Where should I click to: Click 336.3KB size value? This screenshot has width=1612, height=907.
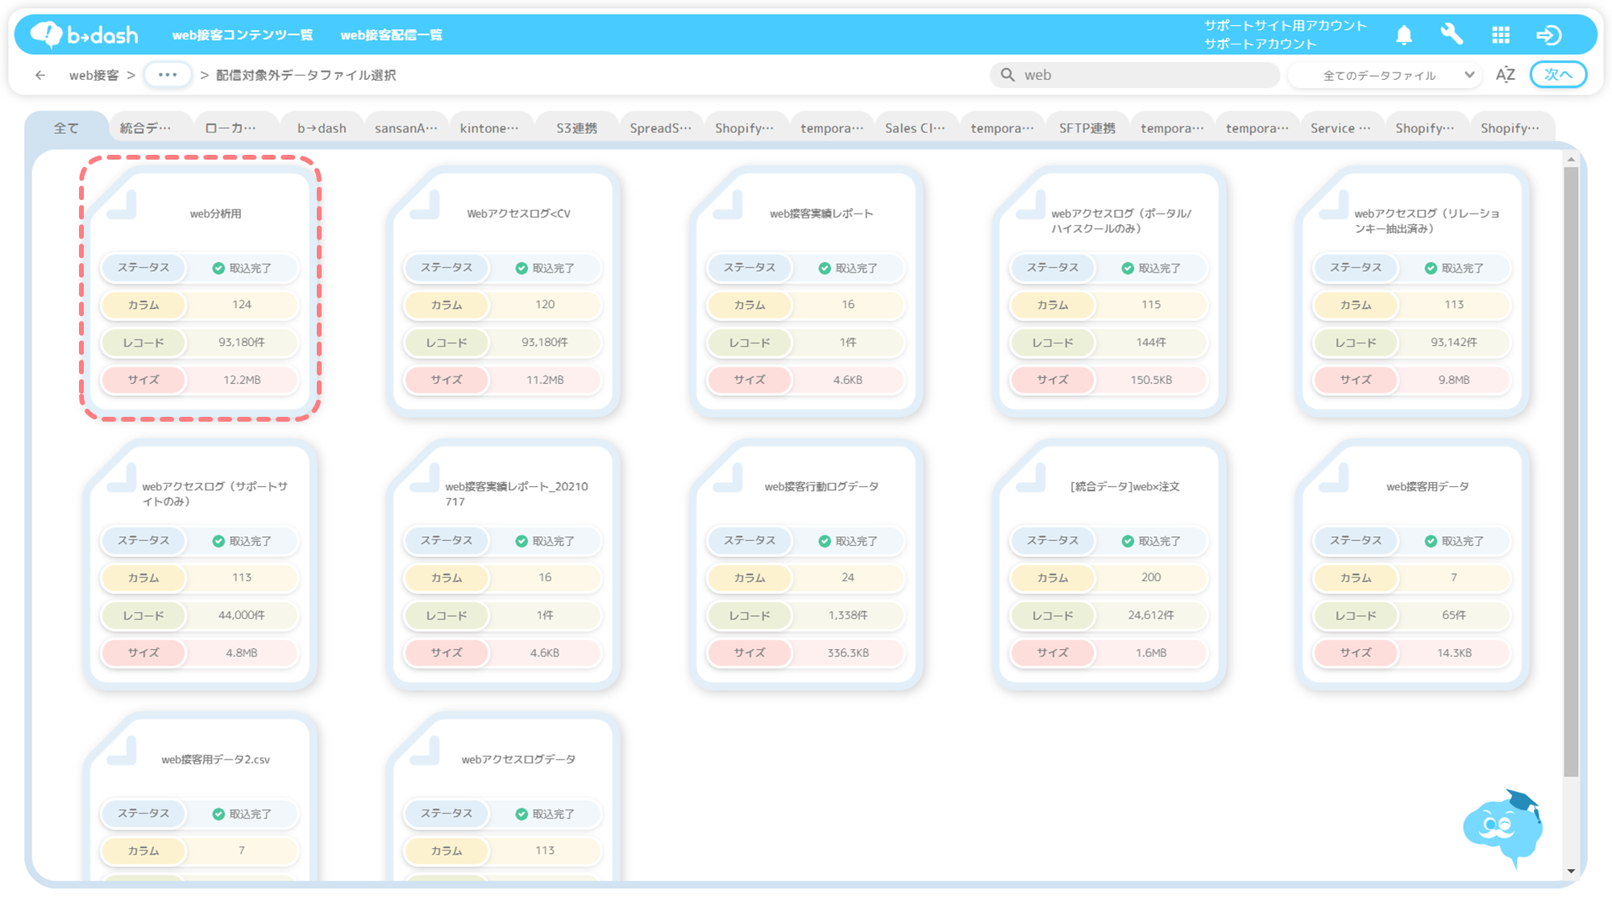[848, 653]
